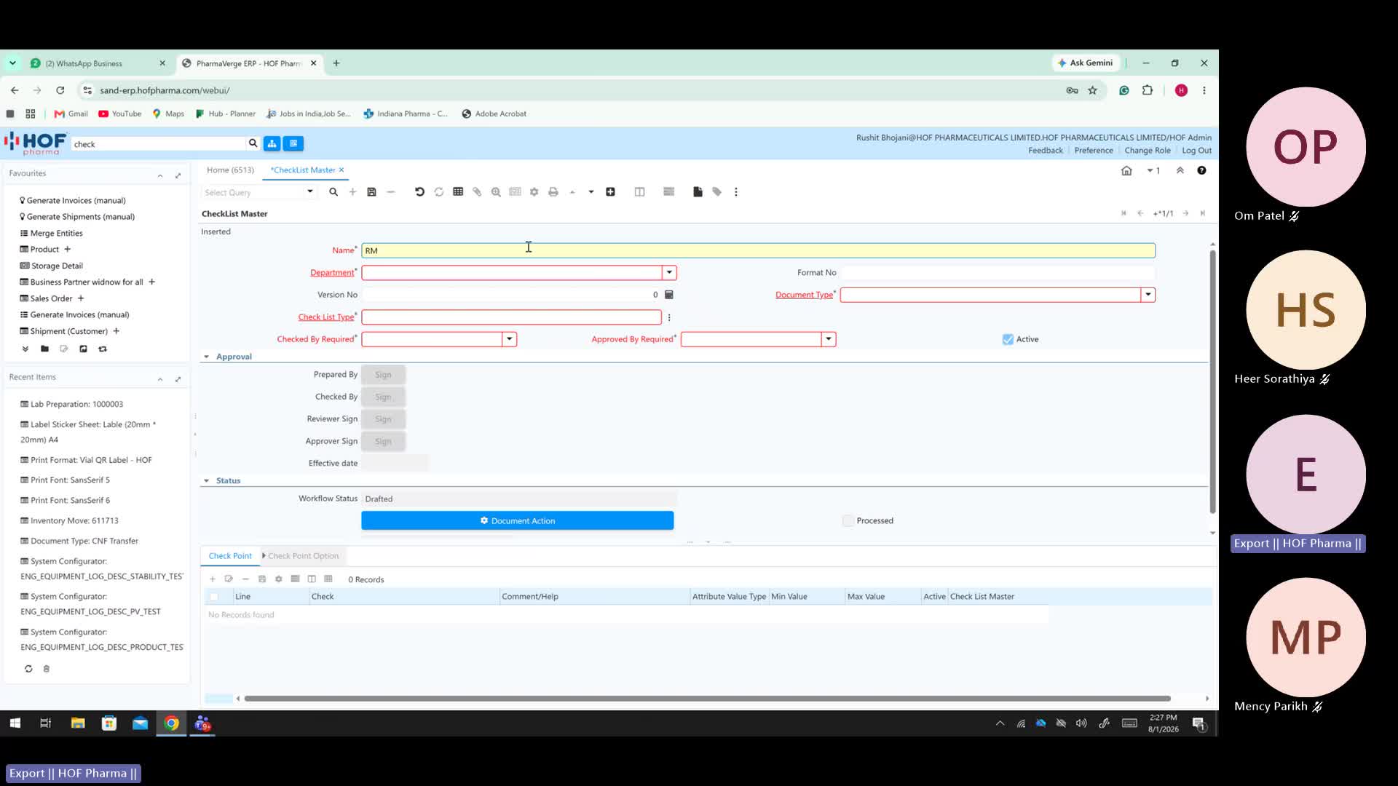
Task: Refresh the Recent Items list
Action: pyautogui.click(x=28, y=669)
